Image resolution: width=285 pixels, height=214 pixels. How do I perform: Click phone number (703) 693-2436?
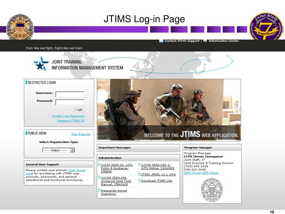[196, 166]
